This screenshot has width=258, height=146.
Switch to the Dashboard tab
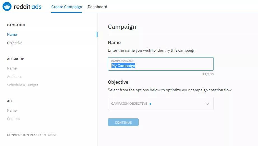97,7
